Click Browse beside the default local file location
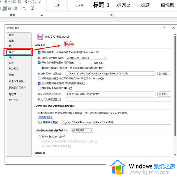 164,94
